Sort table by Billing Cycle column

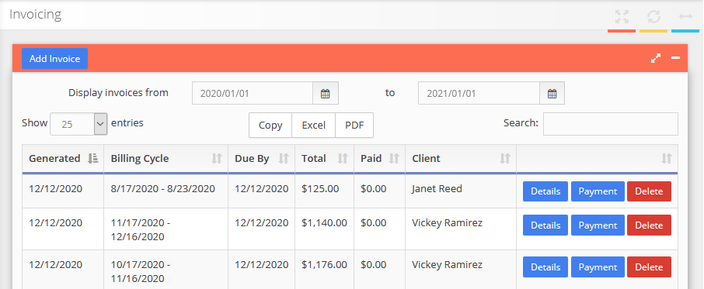166,158
